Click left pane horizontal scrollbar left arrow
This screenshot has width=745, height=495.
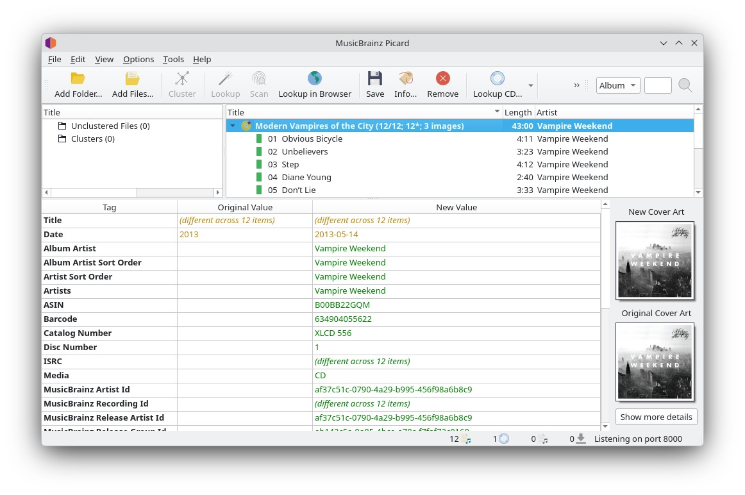[x=47, y=192]
